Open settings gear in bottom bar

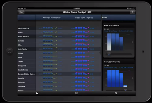pos(116,93)
